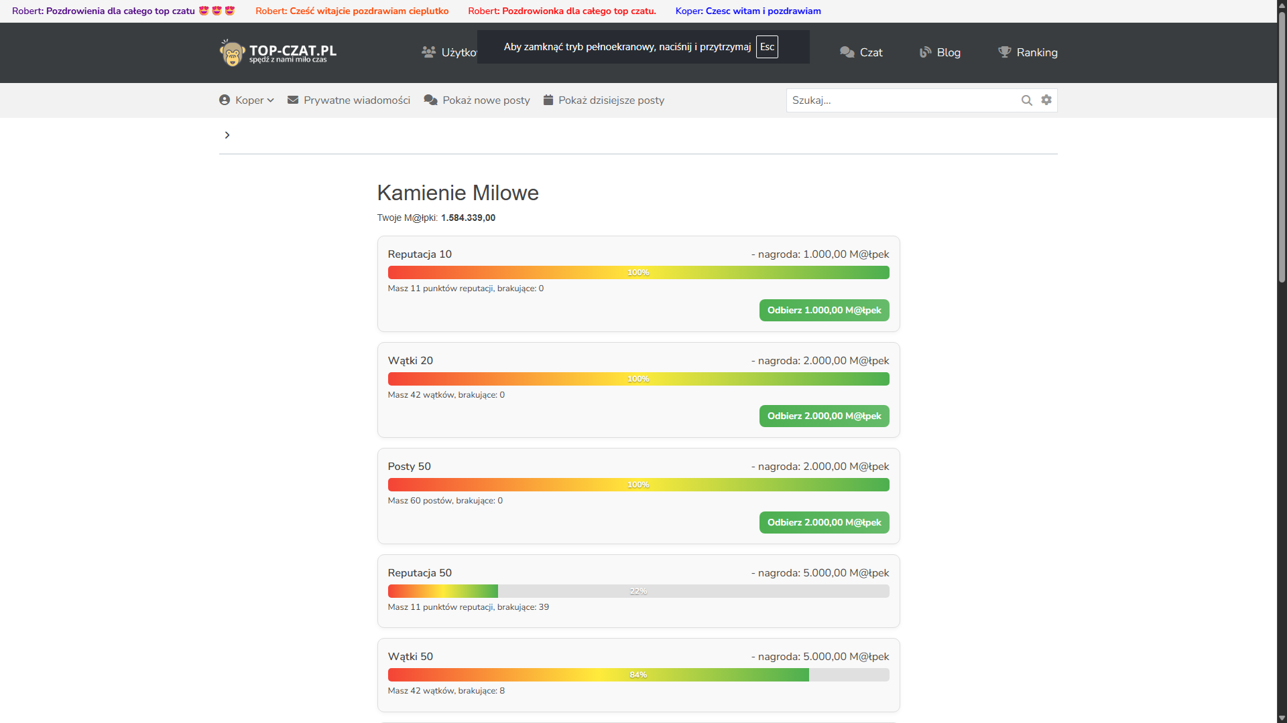Click the users group icon in navbar

pos(428,52)
